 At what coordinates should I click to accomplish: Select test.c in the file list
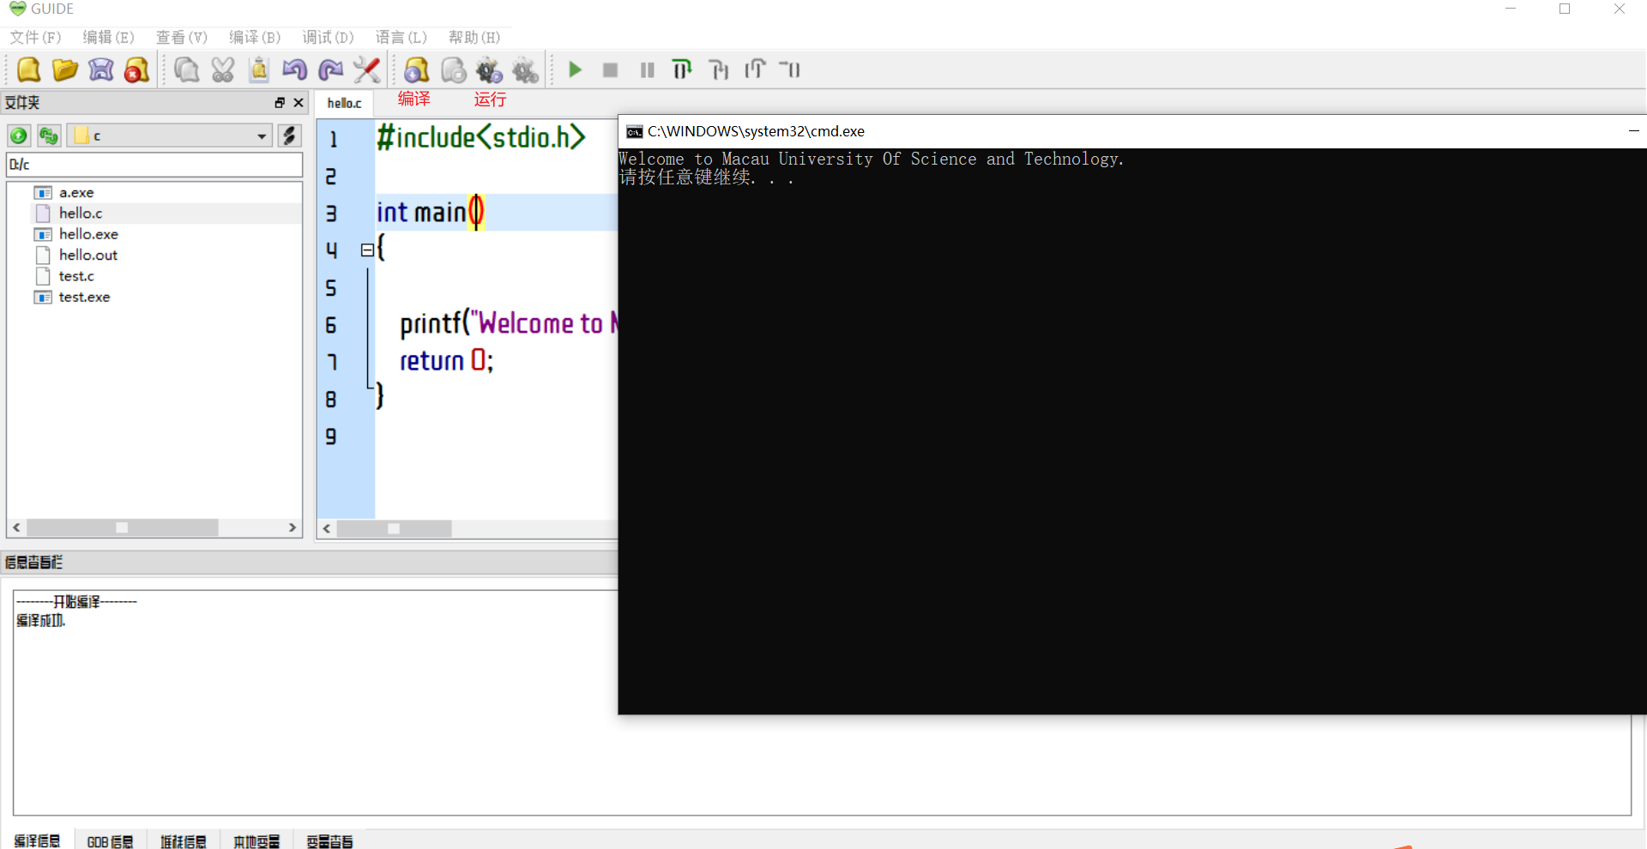tap(76, 276)
